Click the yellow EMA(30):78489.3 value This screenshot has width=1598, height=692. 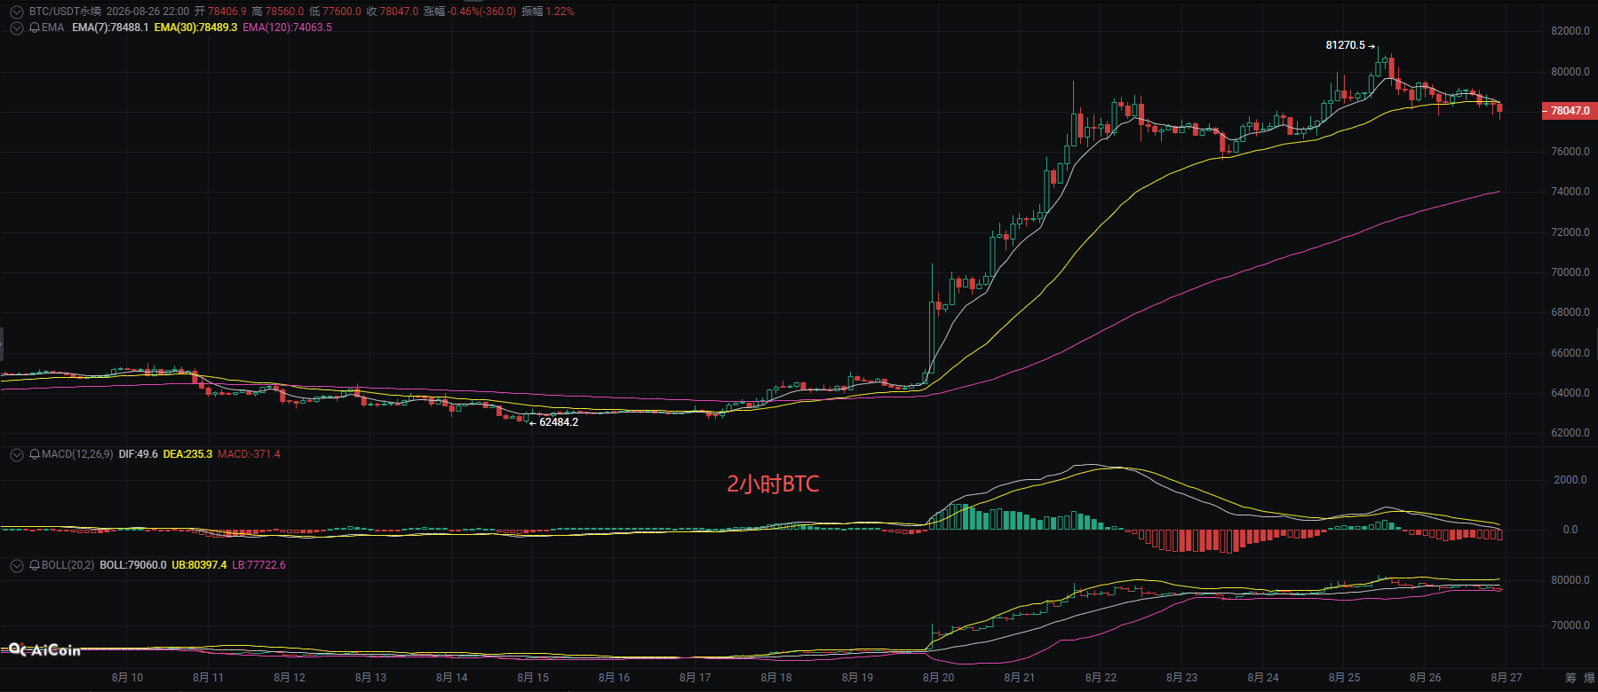tap(195, 28)
